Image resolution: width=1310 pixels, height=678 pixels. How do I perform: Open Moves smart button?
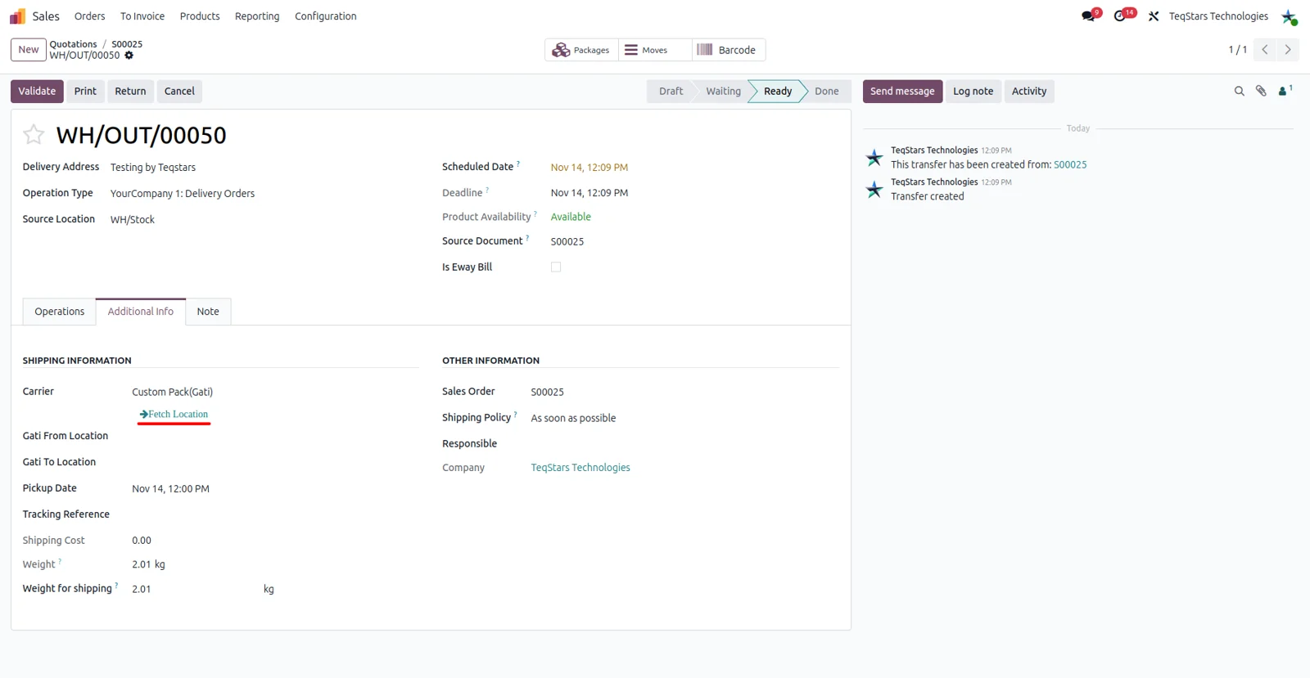(x=655, y=50)
